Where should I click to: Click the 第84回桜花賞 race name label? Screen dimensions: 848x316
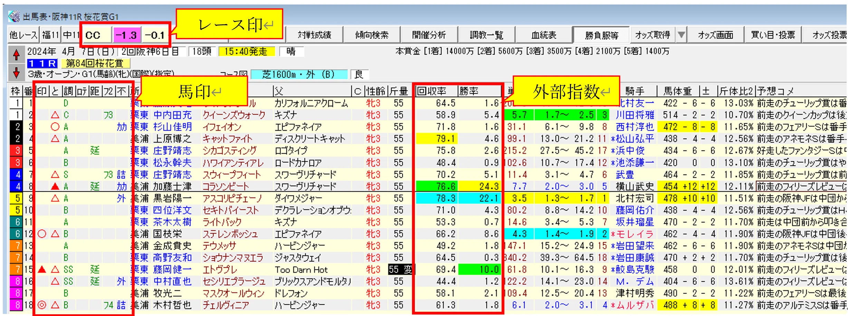tap(95, 63)
